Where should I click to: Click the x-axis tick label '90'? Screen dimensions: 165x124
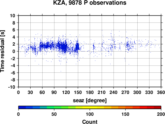tap(54, 92)
